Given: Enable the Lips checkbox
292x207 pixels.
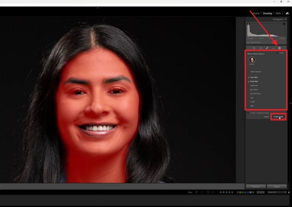Looking at the screenshot, I should pyautogui.click(x=248, y=98).
